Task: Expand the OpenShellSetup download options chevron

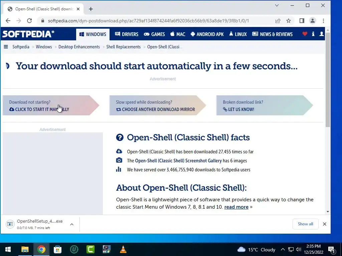Action: (72, 224)
